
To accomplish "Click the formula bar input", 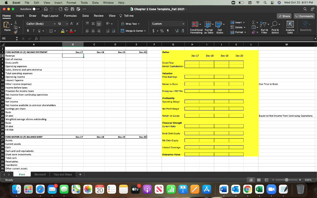I will click(176, 38).
